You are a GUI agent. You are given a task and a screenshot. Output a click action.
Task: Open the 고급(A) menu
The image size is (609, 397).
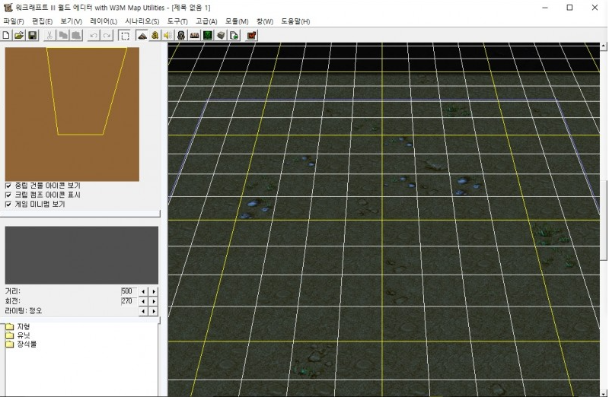pyautogui.click(x=206, y=21)
